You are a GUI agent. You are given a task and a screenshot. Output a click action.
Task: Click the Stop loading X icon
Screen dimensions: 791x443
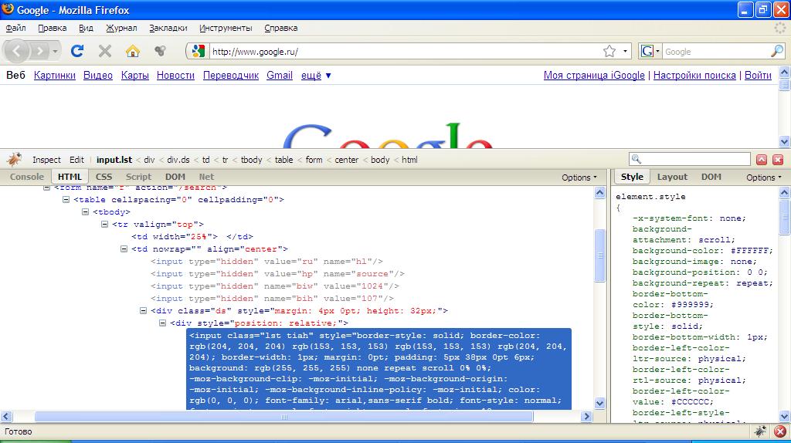[105, 51]
